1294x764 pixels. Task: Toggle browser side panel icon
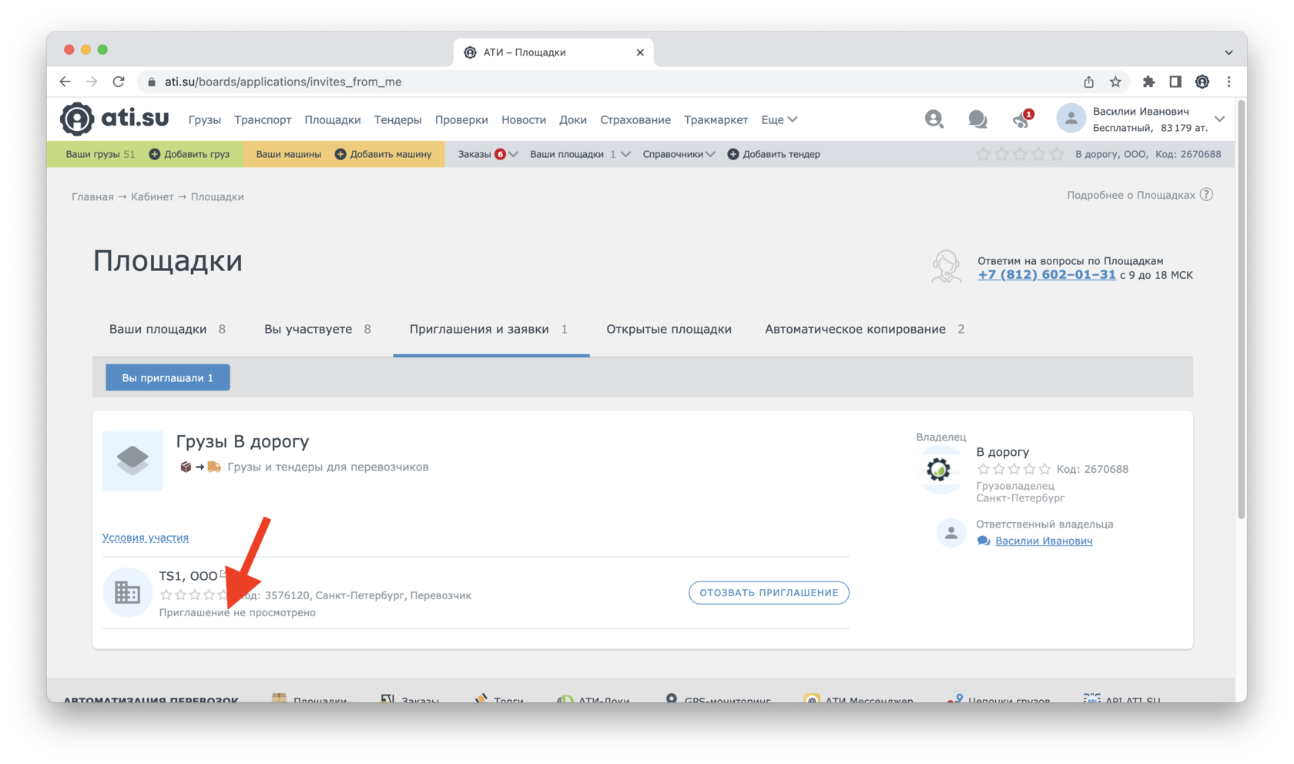point(1175,82)
